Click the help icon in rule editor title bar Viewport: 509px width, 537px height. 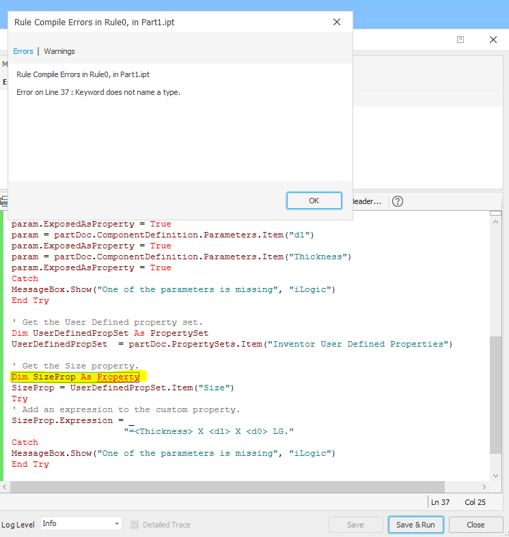(x=460, y=40)
